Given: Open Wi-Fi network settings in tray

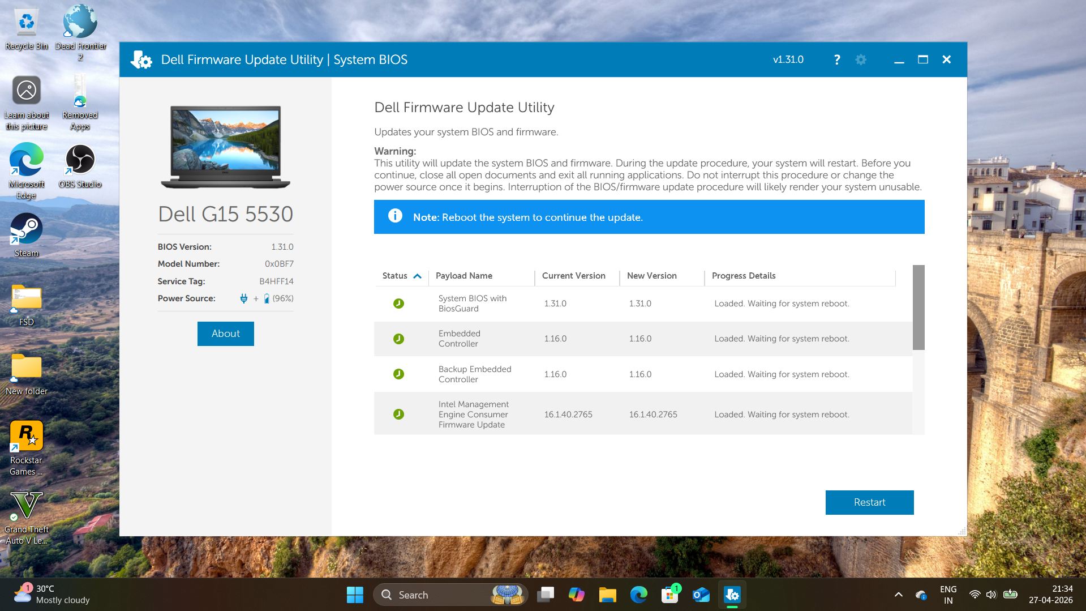Looking at the screenshot, I should click(975, 595).
